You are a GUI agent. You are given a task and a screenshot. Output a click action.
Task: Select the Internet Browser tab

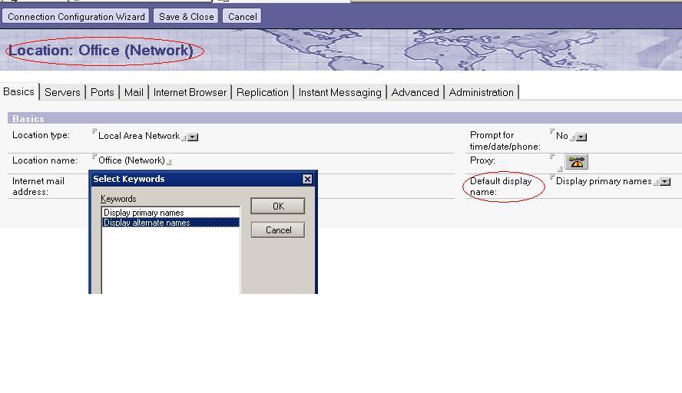pos(190,92)
